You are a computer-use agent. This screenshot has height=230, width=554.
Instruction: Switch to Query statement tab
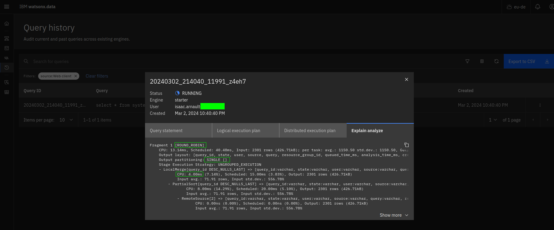pos(178,131)
